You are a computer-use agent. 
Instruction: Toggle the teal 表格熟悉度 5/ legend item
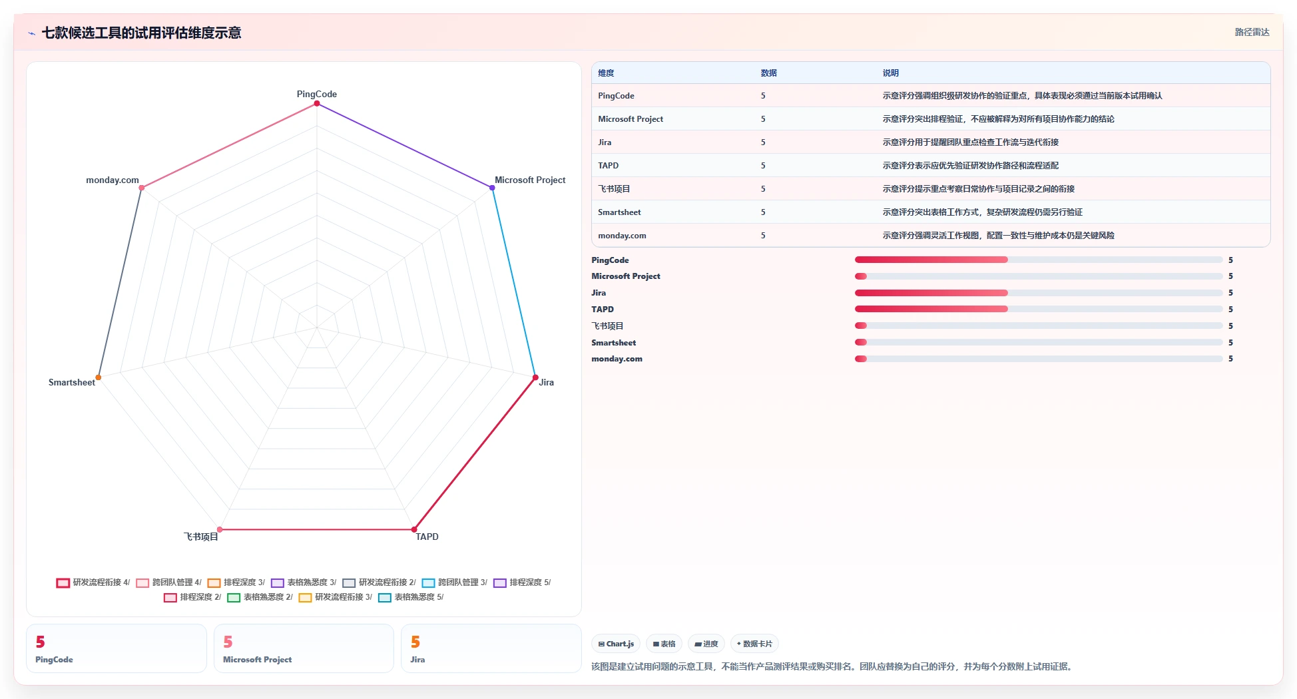pos(411,597)
